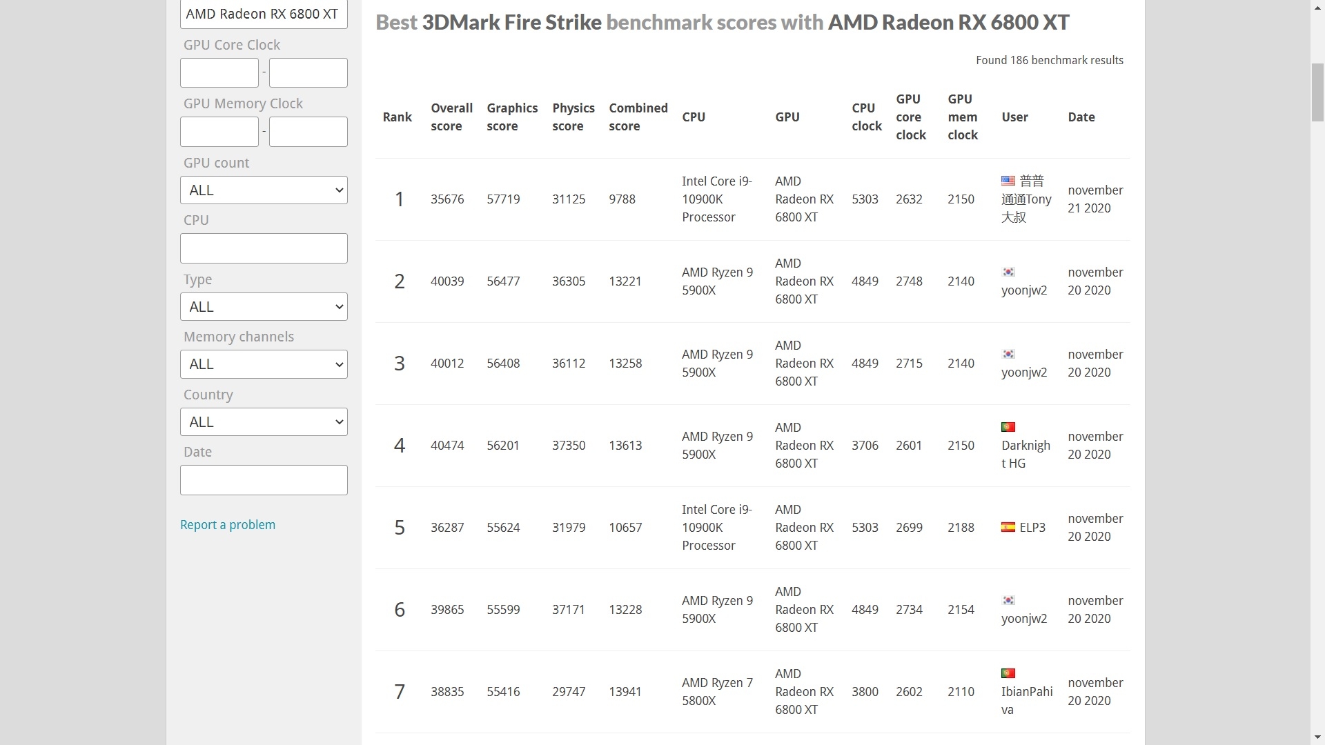Click CPU clock value 3706
This screenshot has height=745, width=1325.
pos(865,446)
